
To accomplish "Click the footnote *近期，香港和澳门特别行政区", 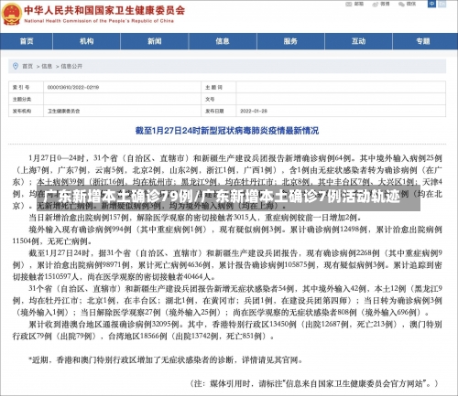I will 166,360.
